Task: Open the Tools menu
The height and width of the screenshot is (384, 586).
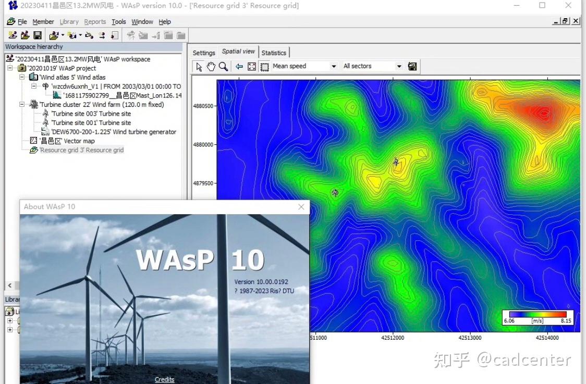Action: pos(118,22)
